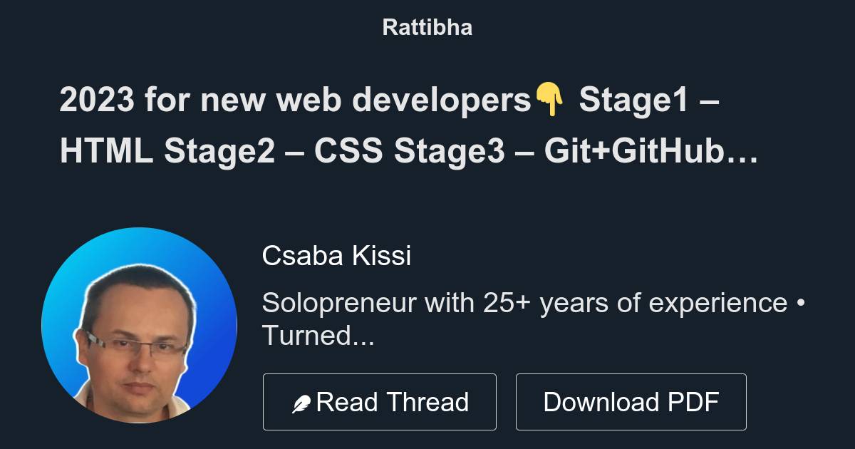855x449 pixels.
Task: Click inside the Read Thread button border
Action: pos(380,401)
